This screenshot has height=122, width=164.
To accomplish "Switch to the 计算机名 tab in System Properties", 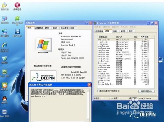I will 39,28.
